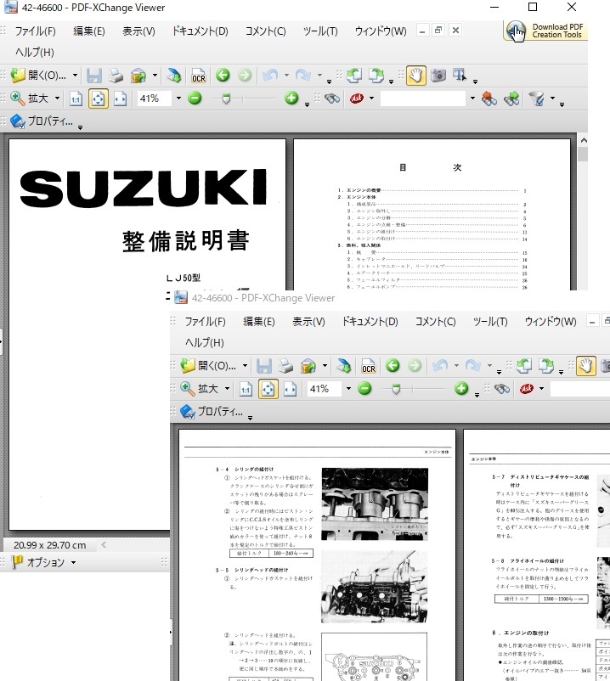Click Download PDF Creation Tools banner

[x=545, y=31]
